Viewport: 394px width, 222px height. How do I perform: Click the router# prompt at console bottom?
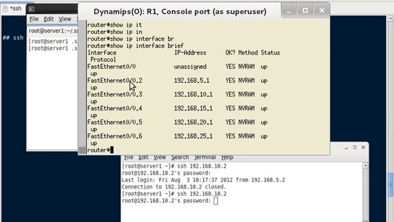tap(98, 150)
